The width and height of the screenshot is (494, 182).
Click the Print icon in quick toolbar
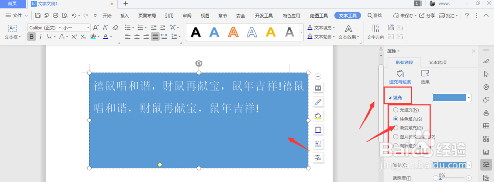pyautogui.click(x=56, y=15)
